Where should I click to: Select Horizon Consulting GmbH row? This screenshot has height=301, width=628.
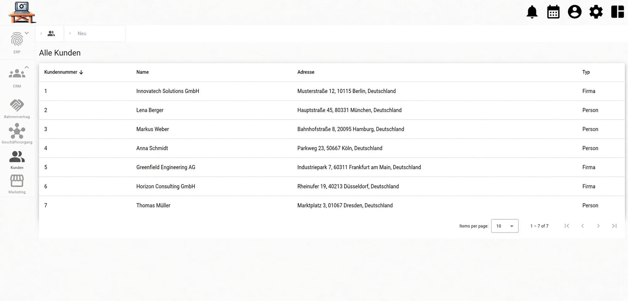(332, 187)
